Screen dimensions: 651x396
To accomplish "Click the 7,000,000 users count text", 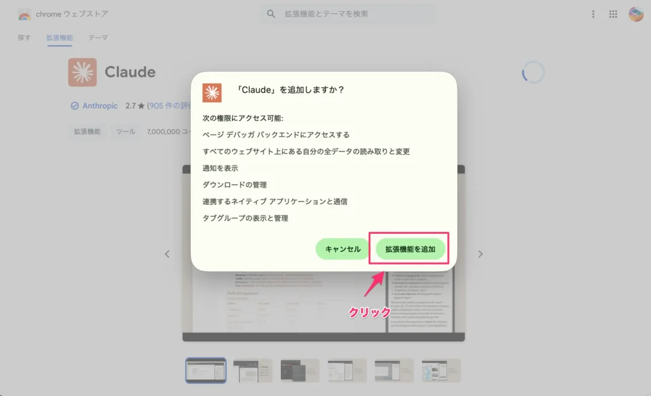I will pos(168,132).
